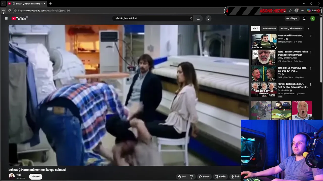The width and height of the screenshot is (323, 181).
Task: Open the PGL channel name link
Action: click(279, 74)
